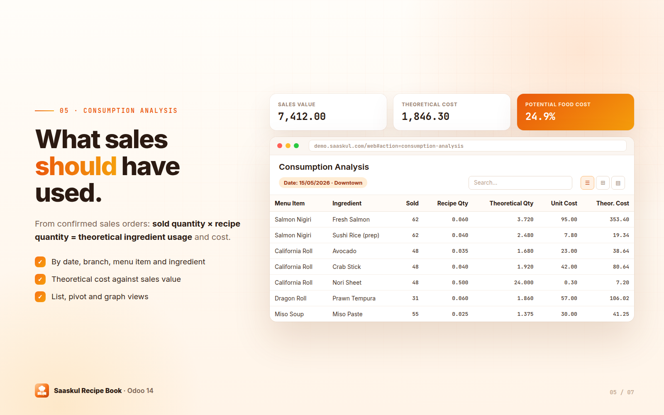Sort by Theoretical Qty column header
664x415 pixels.
(x=511, y=203)
